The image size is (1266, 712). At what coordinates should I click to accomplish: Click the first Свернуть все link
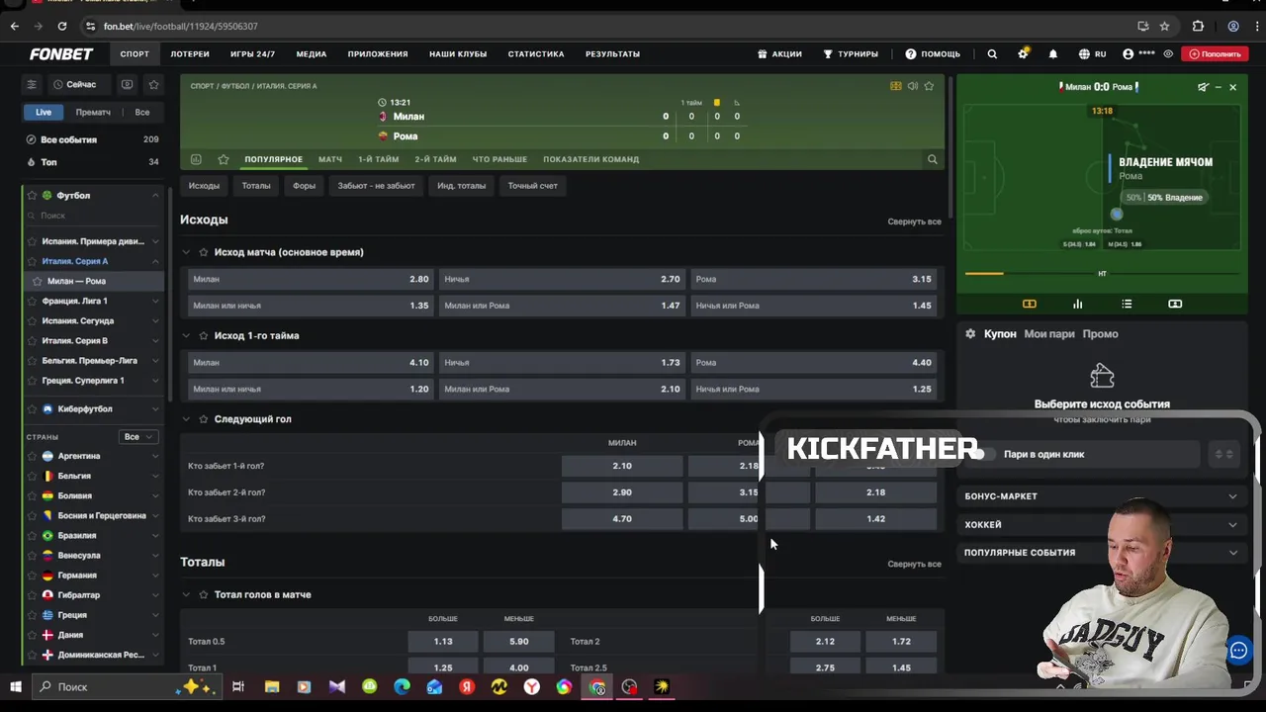(914, 222)
